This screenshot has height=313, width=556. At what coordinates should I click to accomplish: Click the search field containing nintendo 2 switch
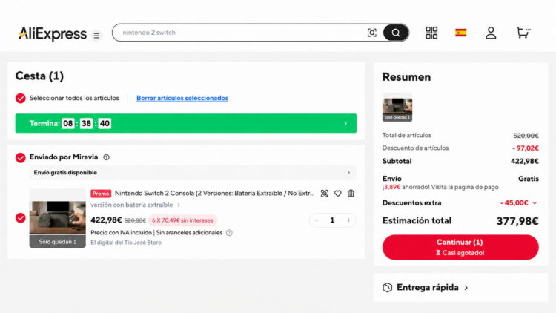(x=260, y=33)
